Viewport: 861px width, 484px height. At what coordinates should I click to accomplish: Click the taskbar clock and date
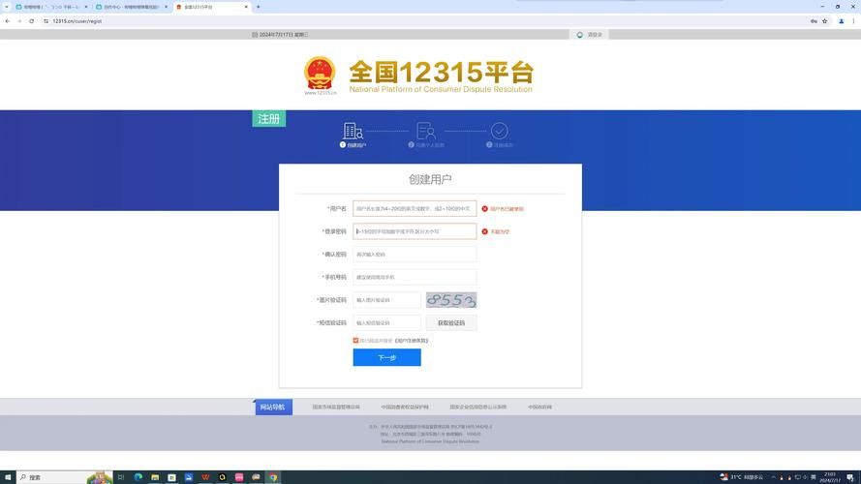[830, 477]
